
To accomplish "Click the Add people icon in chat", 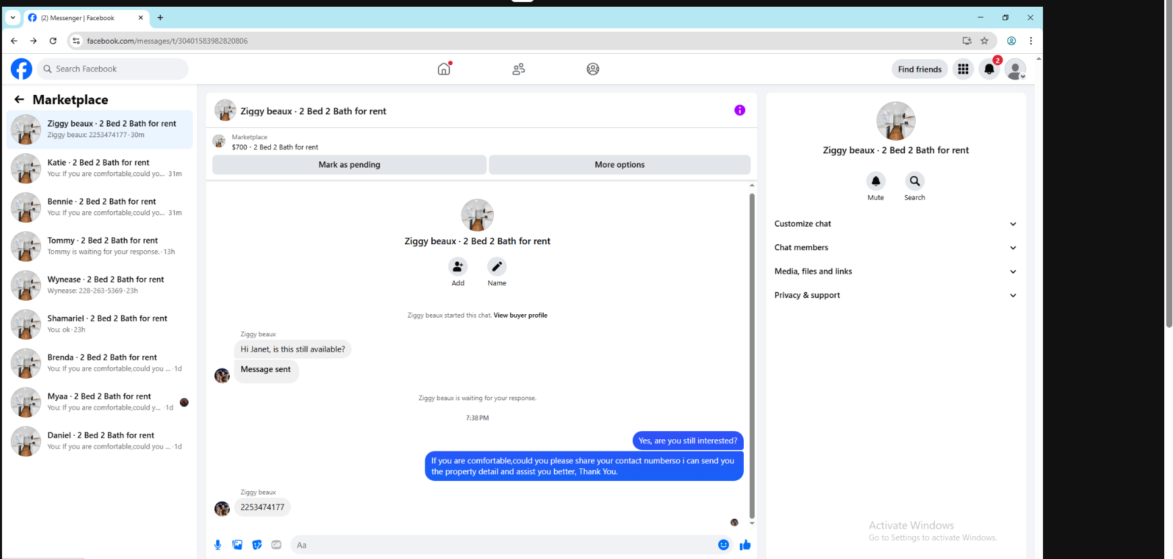I will 458,266.
